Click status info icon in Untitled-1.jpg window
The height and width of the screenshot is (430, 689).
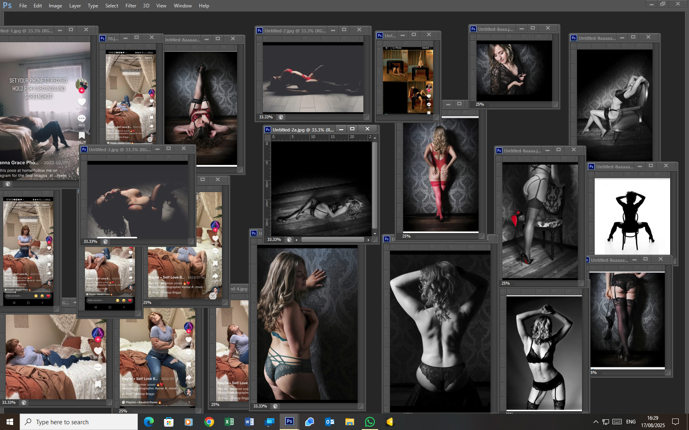8,184
